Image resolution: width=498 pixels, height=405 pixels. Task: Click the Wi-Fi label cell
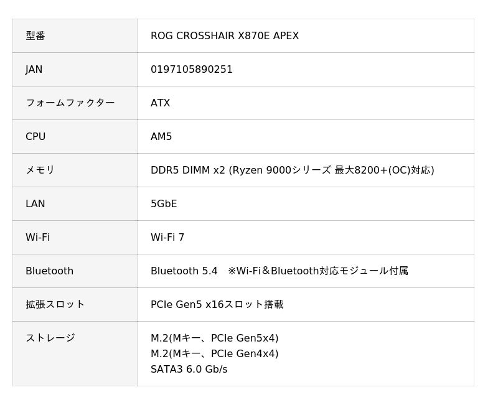coord(37,238)
